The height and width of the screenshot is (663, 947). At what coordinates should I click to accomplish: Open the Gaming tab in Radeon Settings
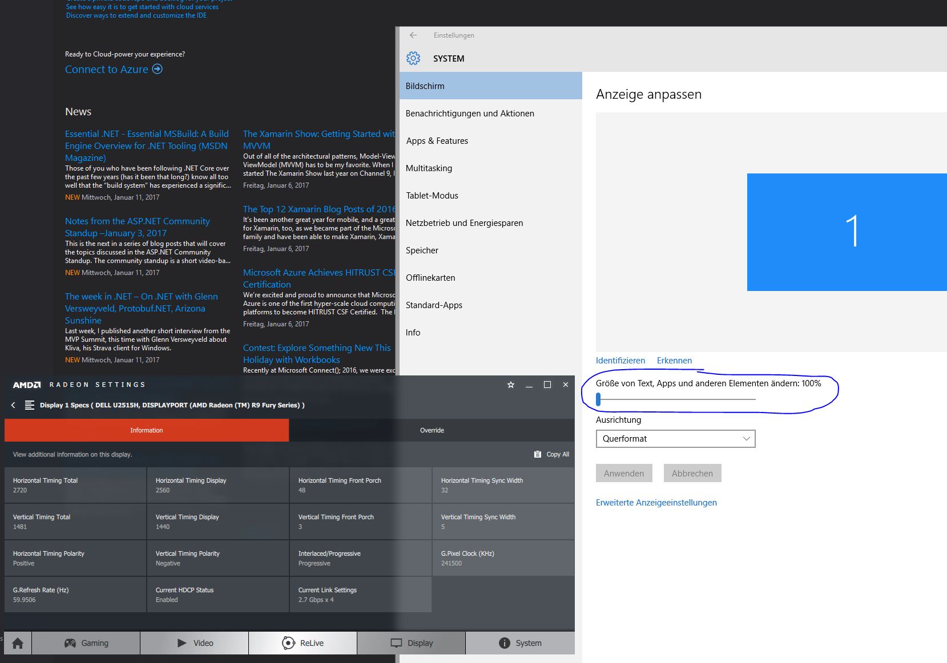(x=86, y=643)
